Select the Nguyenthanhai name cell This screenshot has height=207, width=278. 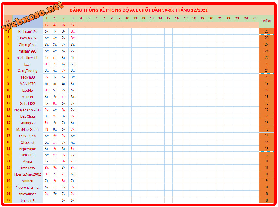28,188
